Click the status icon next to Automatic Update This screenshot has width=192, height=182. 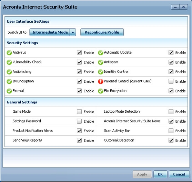pos(101,53)
